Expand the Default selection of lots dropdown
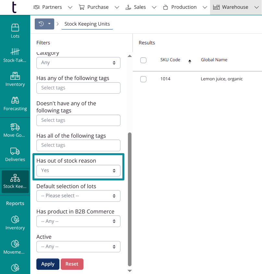The height and width of the screenshot is (274, 262). (x=78, y=196)
